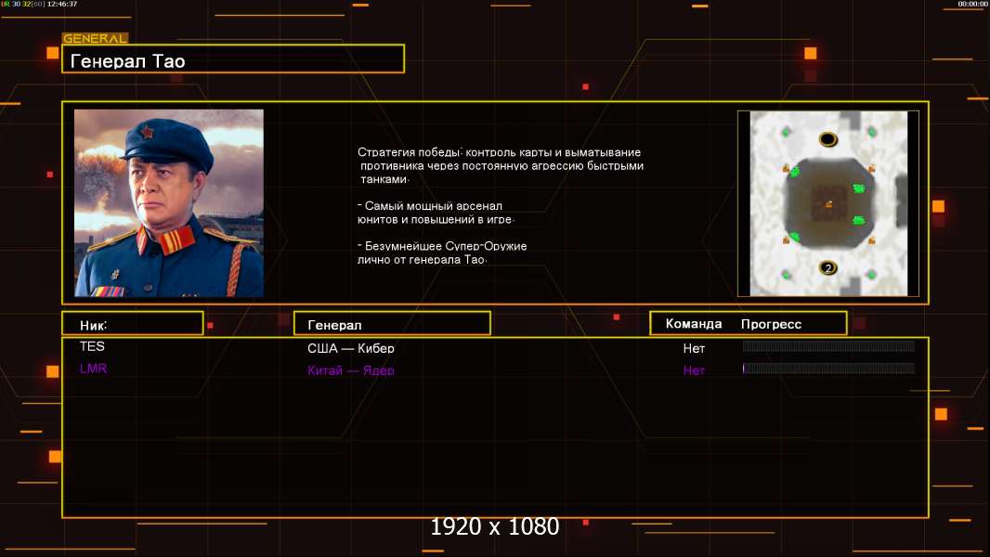Click the snowy map preview thumbnail
The image size is (990, 557).
pyautogui.click(x=828, y=203)
